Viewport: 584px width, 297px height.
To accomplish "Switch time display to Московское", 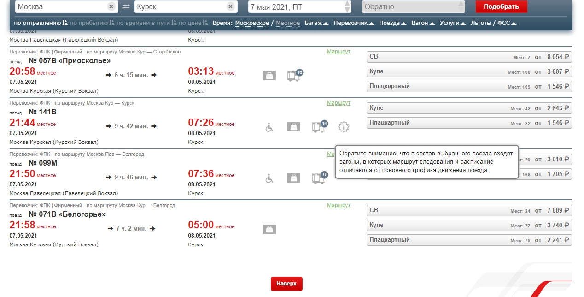I will pyautogui.click(x=252, y=23).
